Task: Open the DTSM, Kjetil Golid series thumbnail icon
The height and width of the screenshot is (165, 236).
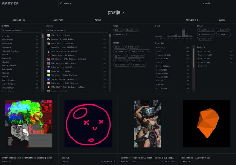Action: (49, 35)
